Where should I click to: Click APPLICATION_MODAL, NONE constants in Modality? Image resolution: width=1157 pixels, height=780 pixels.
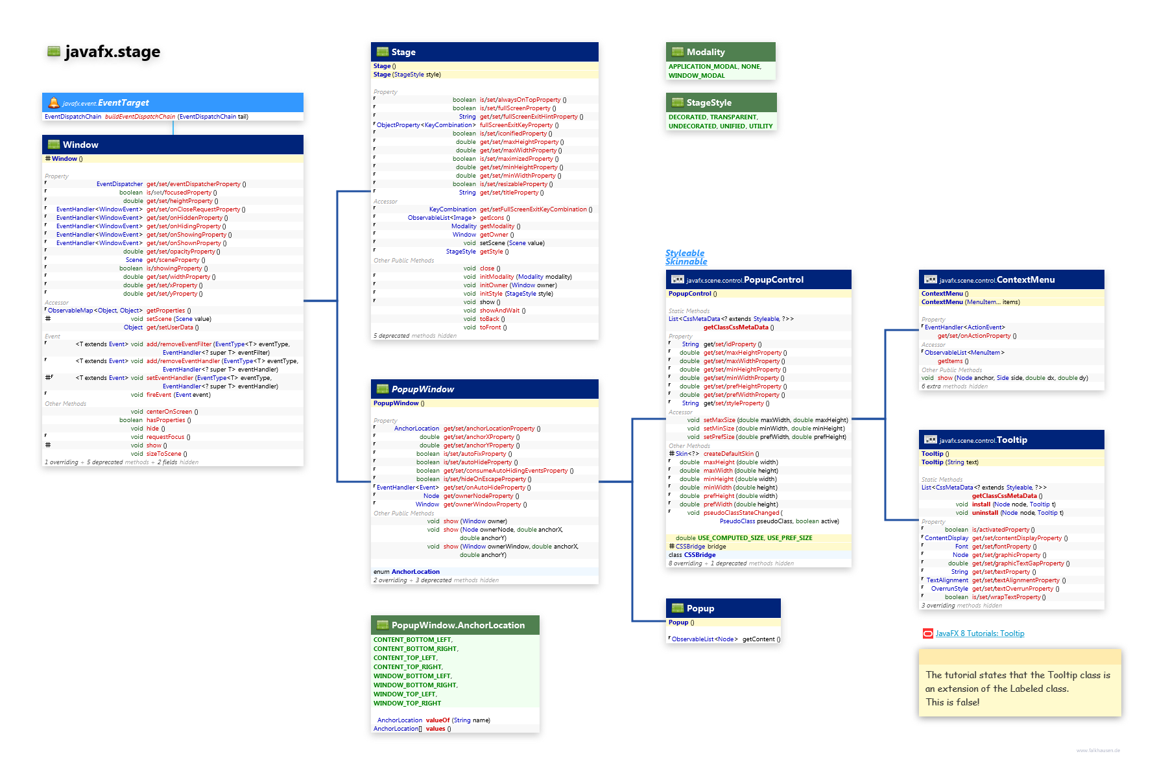click(x=715, y=66)
